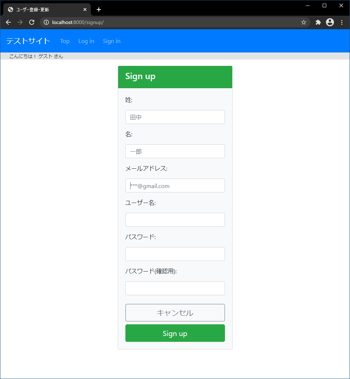350x379 pixels.
Task: Bookmark this page with the star icon
Action: [304, 22]
